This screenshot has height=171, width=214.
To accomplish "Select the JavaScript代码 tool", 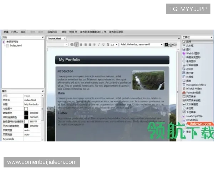I will (194, 116).
